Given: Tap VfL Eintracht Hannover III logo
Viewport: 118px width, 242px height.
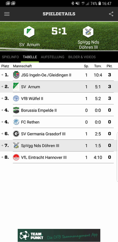Looking at the screenshot, I should [x=16, y=157].
